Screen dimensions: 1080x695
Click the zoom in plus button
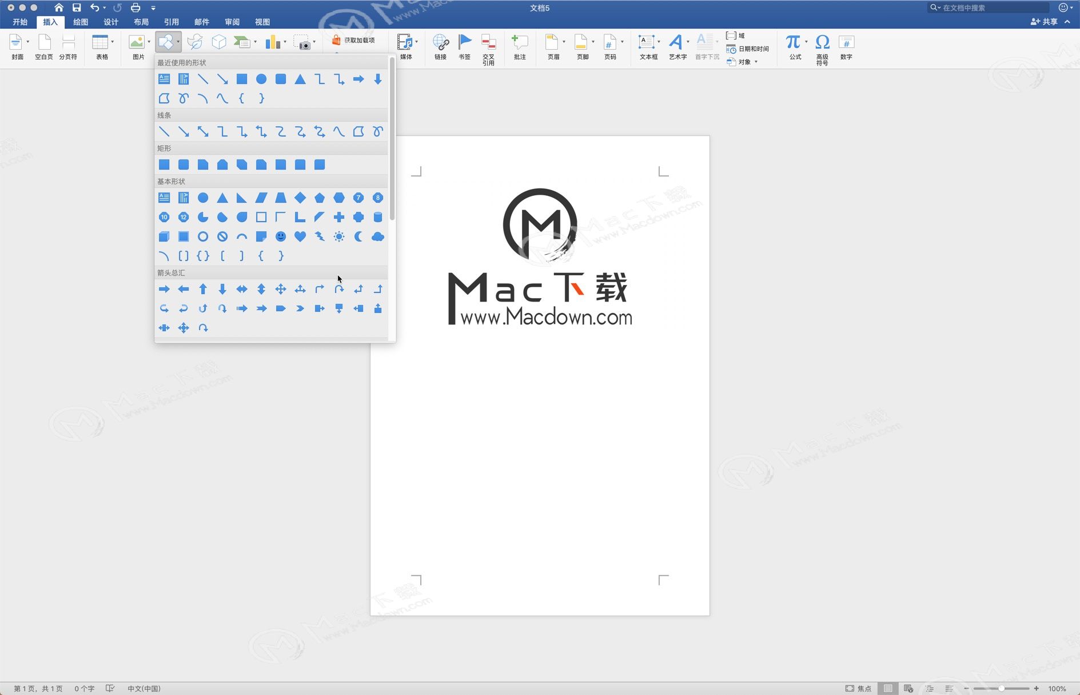(1036, 688)
